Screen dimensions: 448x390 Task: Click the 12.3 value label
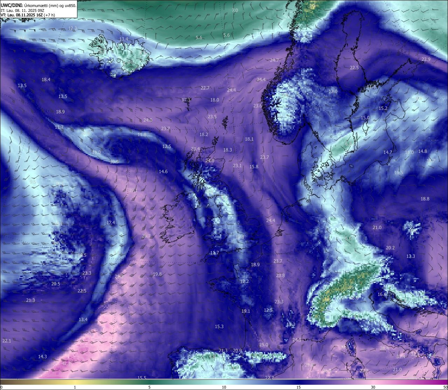[72, 28]
